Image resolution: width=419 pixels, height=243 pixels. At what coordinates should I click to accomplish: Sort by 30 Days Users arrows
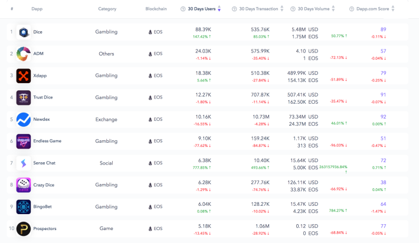pyautogui.click(x=219, y=8)
